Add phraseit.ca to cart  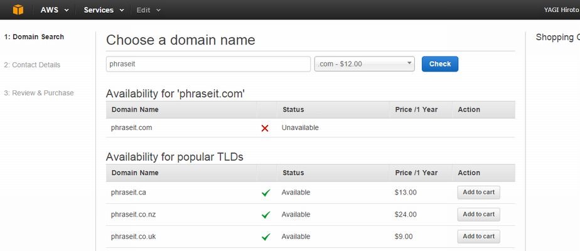478,193
